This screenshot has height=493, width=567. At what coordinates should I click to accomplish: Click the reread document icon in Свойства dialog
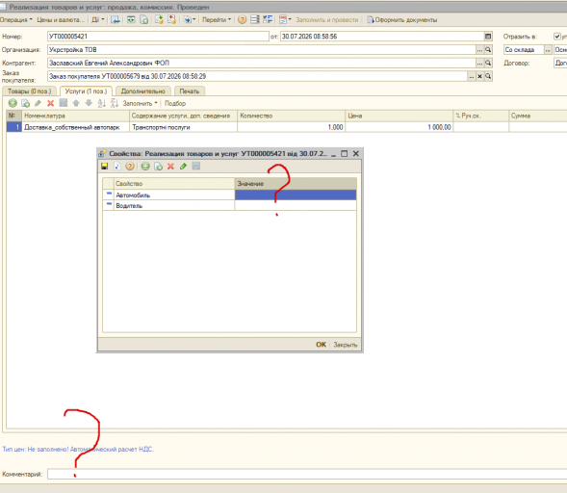pos(116,166)
